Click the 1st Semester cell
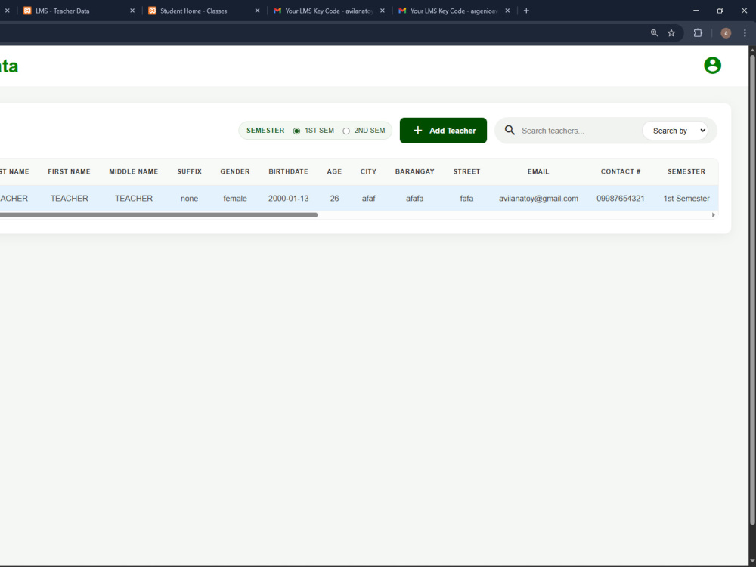Image resolution: width=756 pixels, height=567 pixels. coord(686,199)
